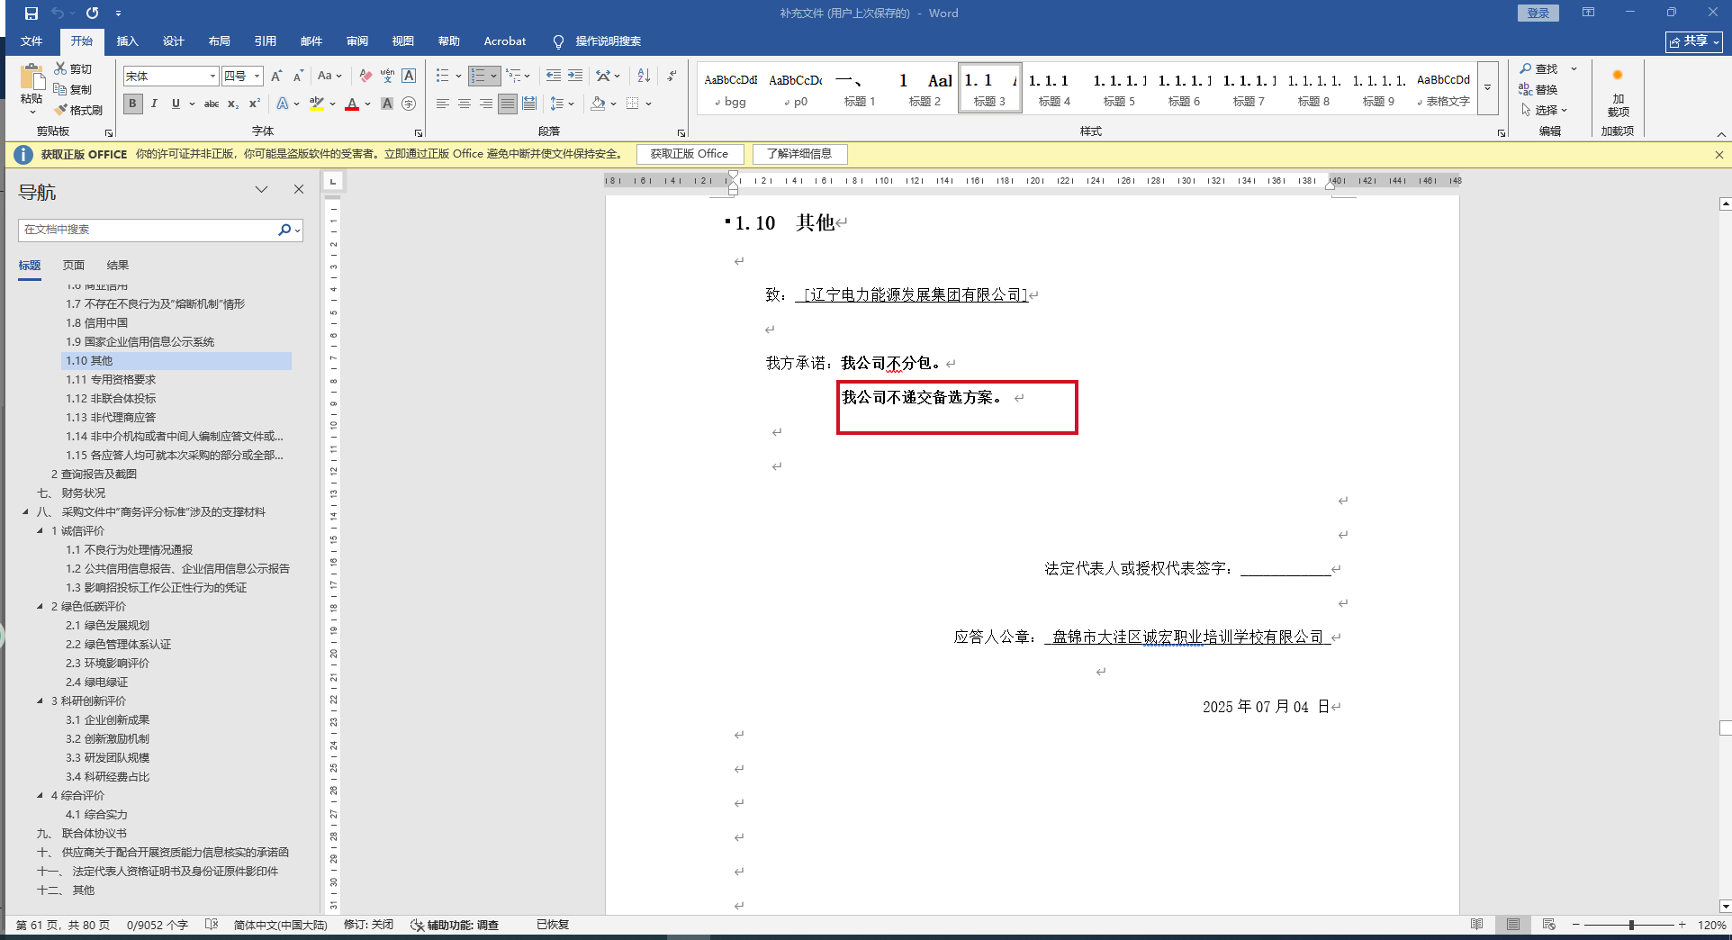Apply character border icon
The image size is (1732, 940).
pos(409,77)
